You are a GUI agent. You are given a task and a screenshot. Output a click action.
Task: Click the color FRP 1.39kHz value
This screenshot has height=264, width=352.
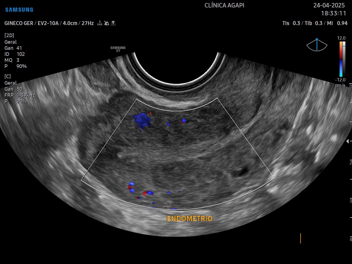(26, 95)
